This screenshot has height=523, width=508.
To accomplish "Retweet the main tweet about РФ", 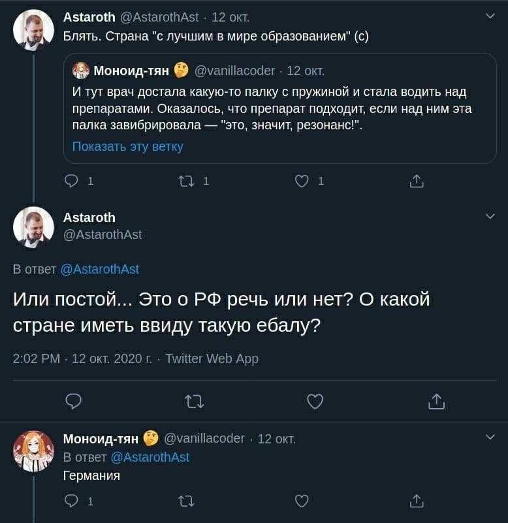I will 195,402.
